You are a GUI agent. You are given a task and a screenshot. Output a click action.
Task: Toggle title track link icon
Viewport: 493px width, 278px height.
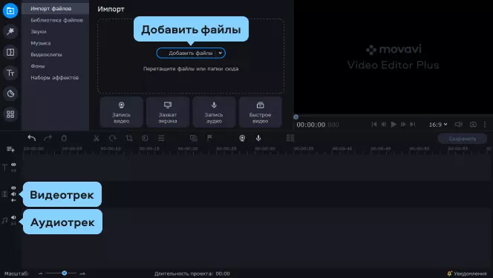(x=13, y=171)
